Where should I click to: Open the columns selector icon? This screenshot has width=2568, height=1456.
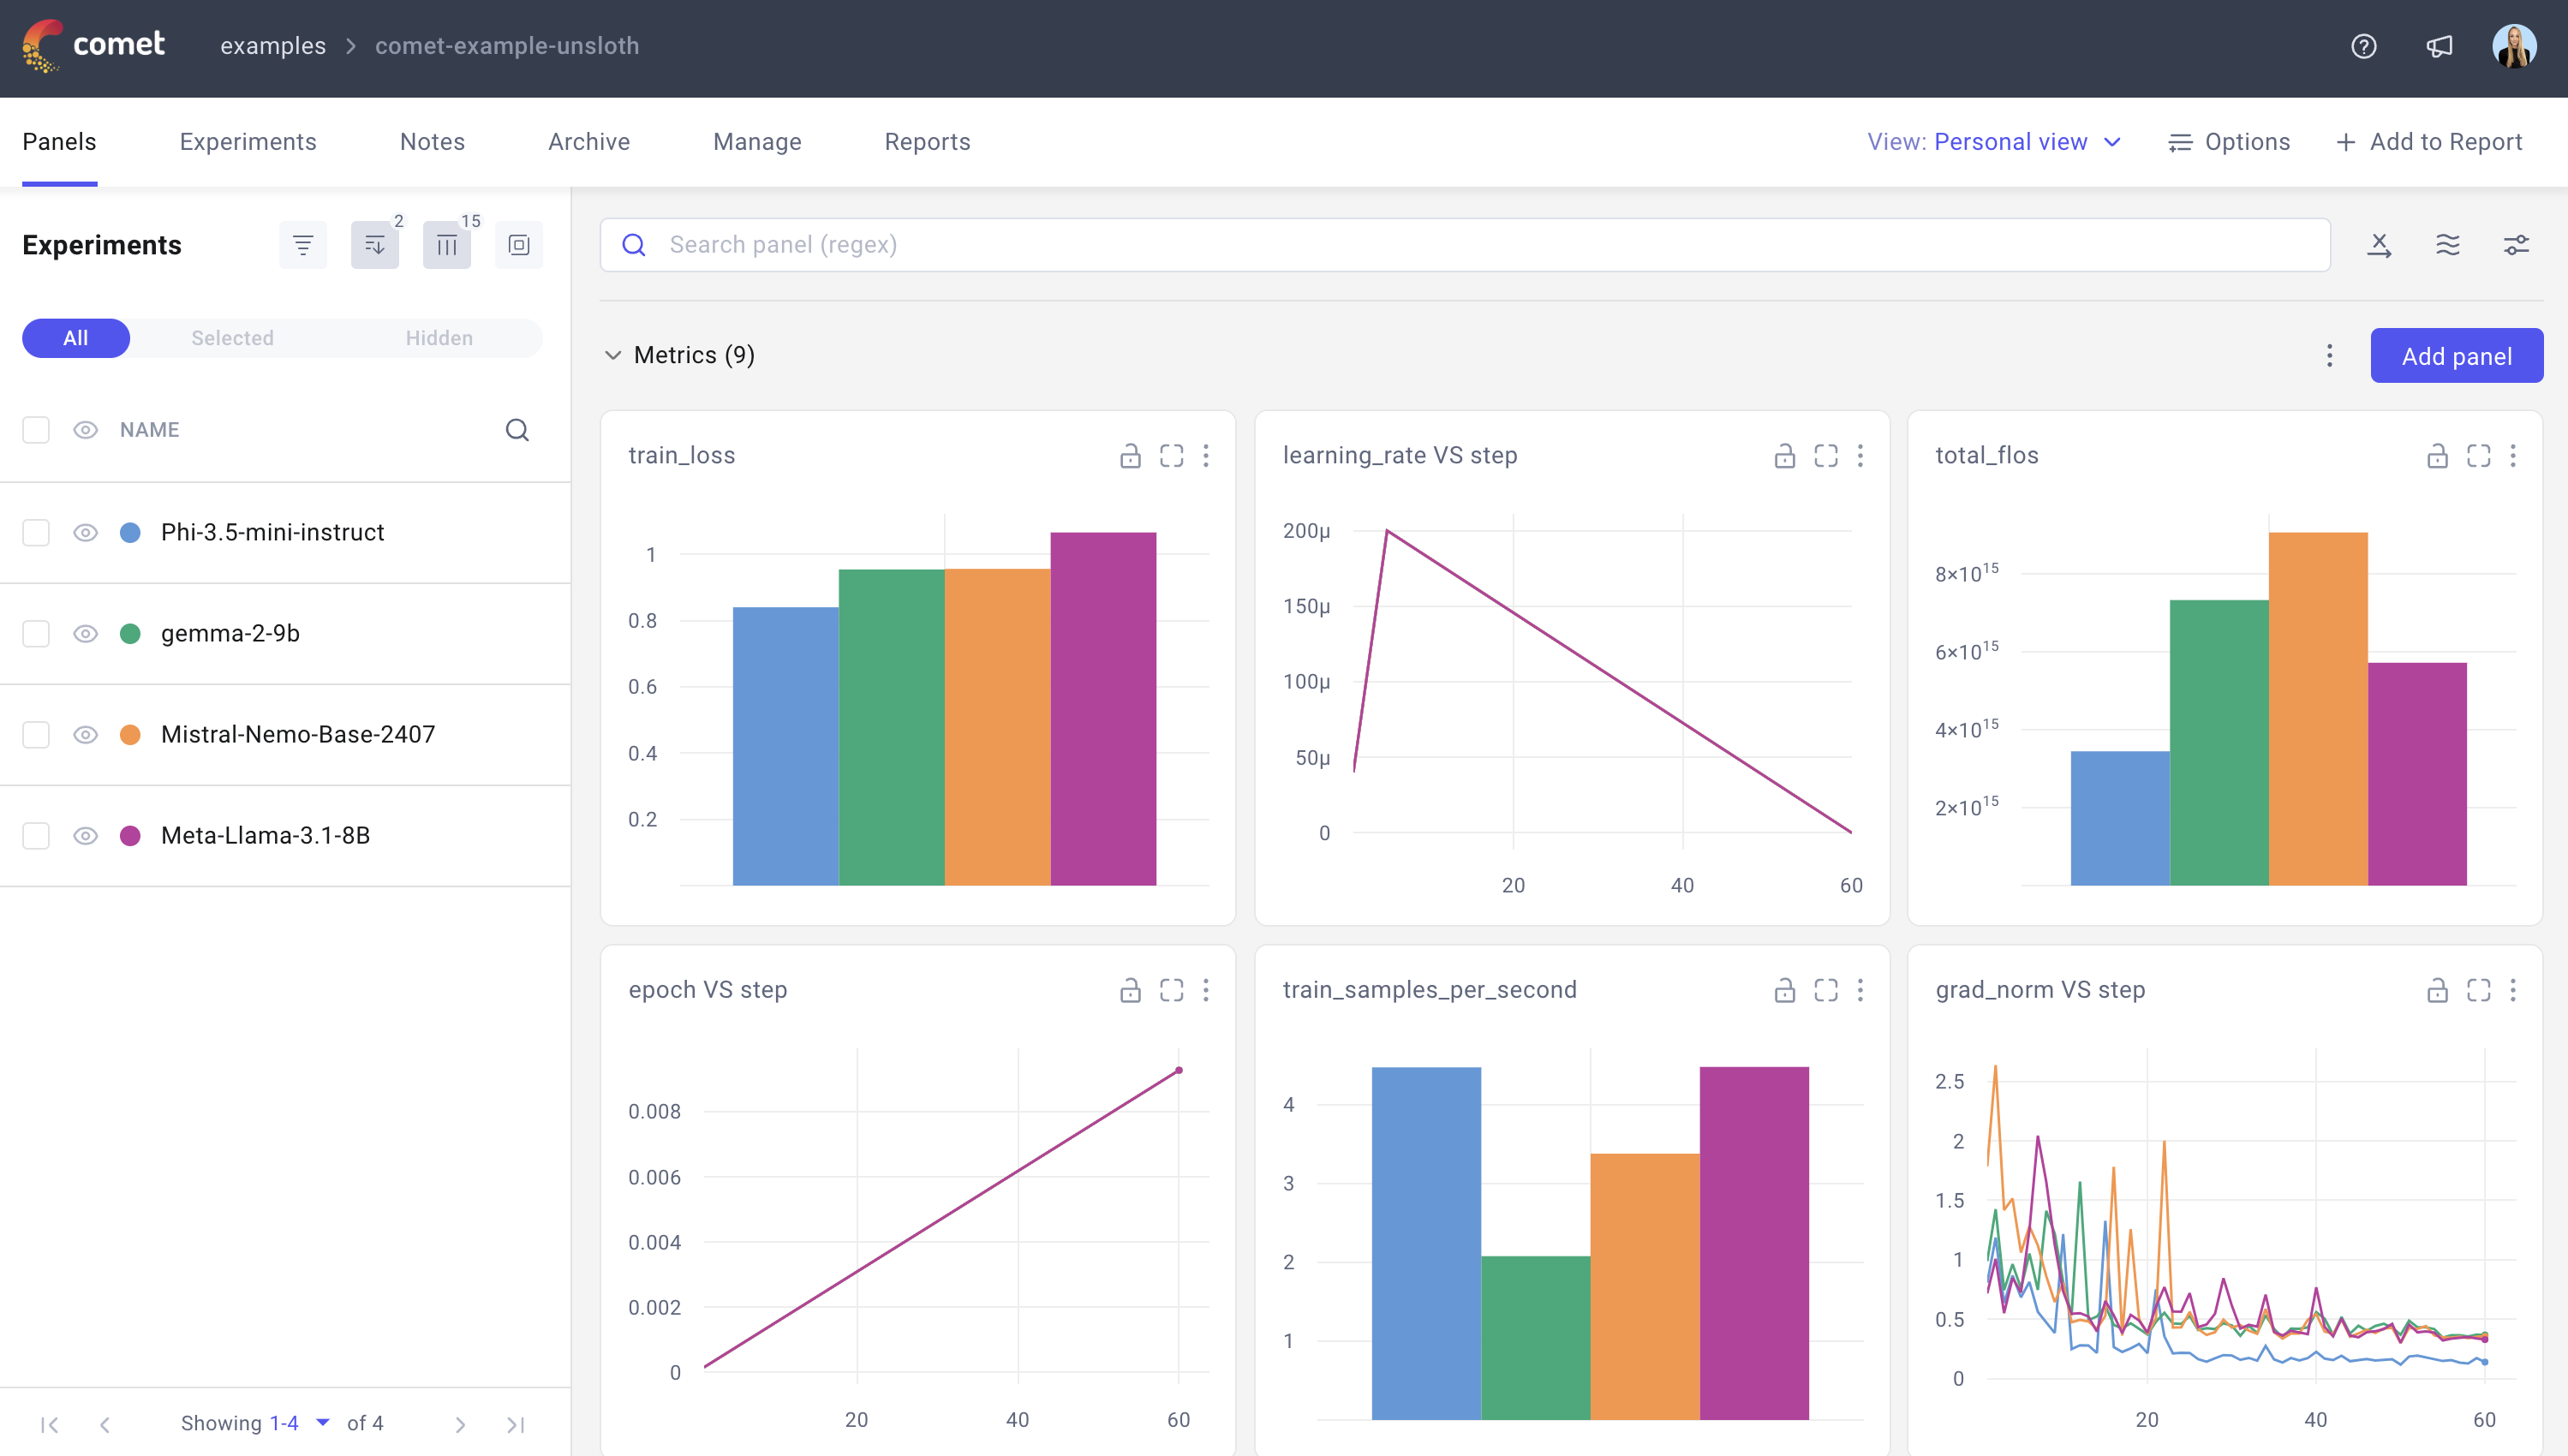click(447, 245)
